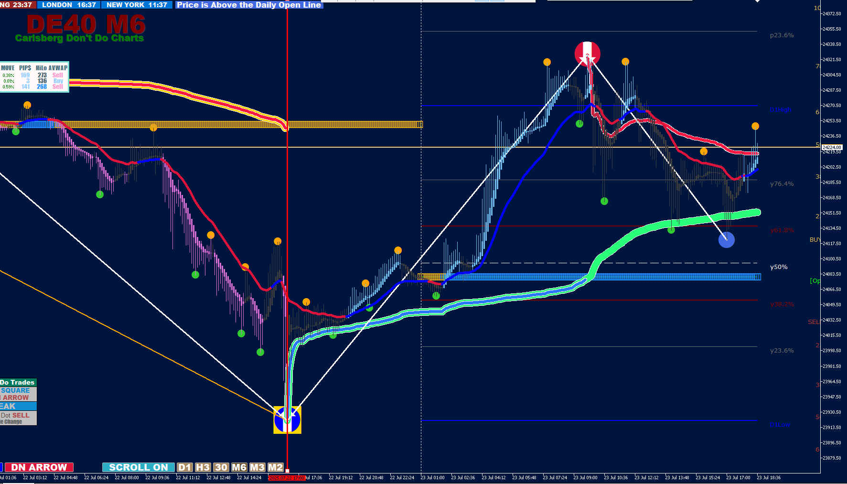Click the MOVE PIPS HiLo AVWAP stats panel

34,77
